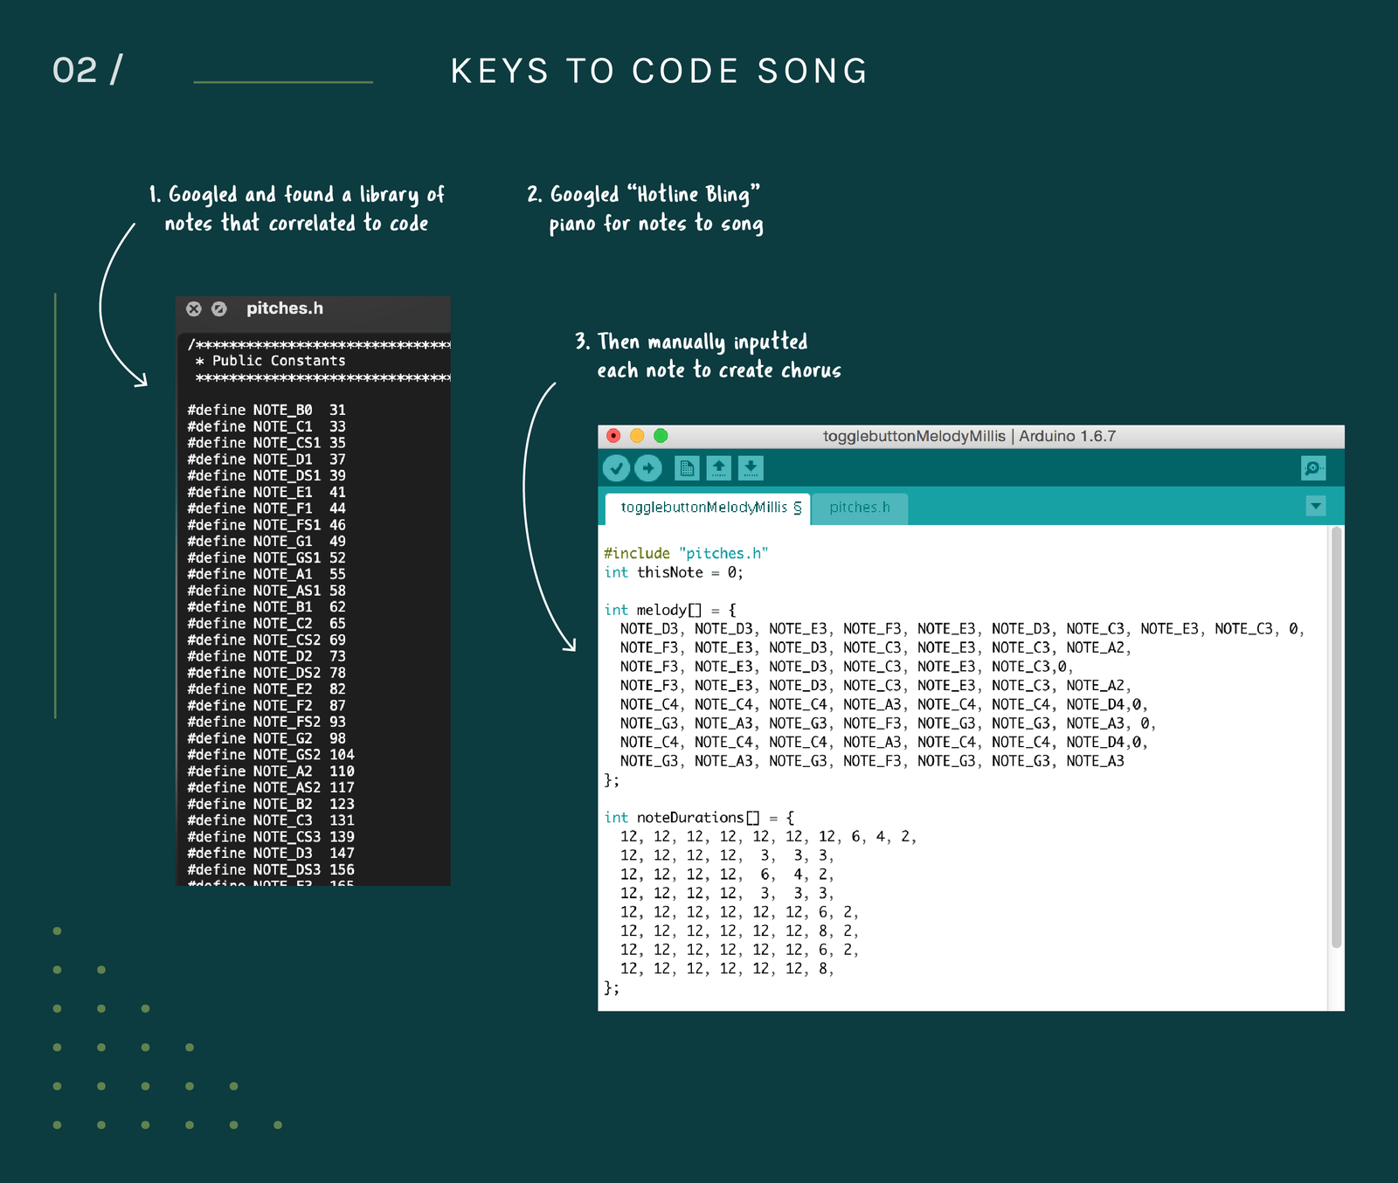
Task: Open a sketch via the up-arrow icon
Action: [718, 468]
